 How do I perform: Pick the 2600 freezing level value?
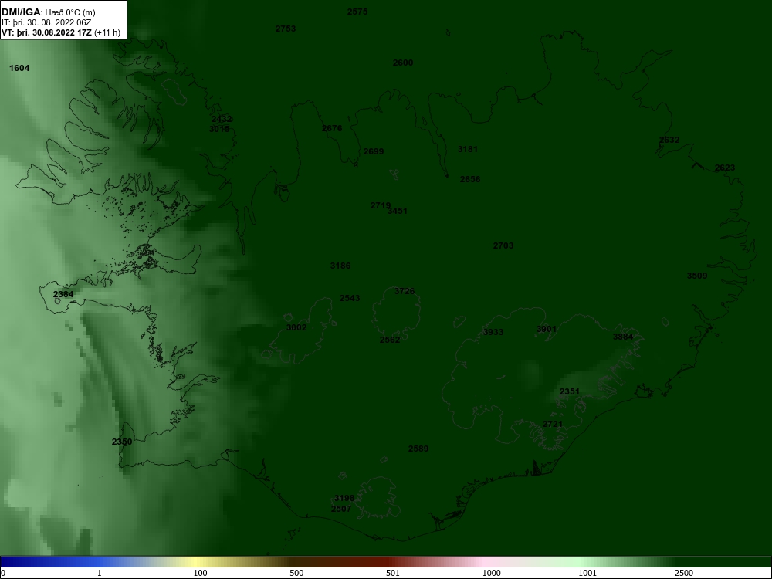tap(403, 63)
